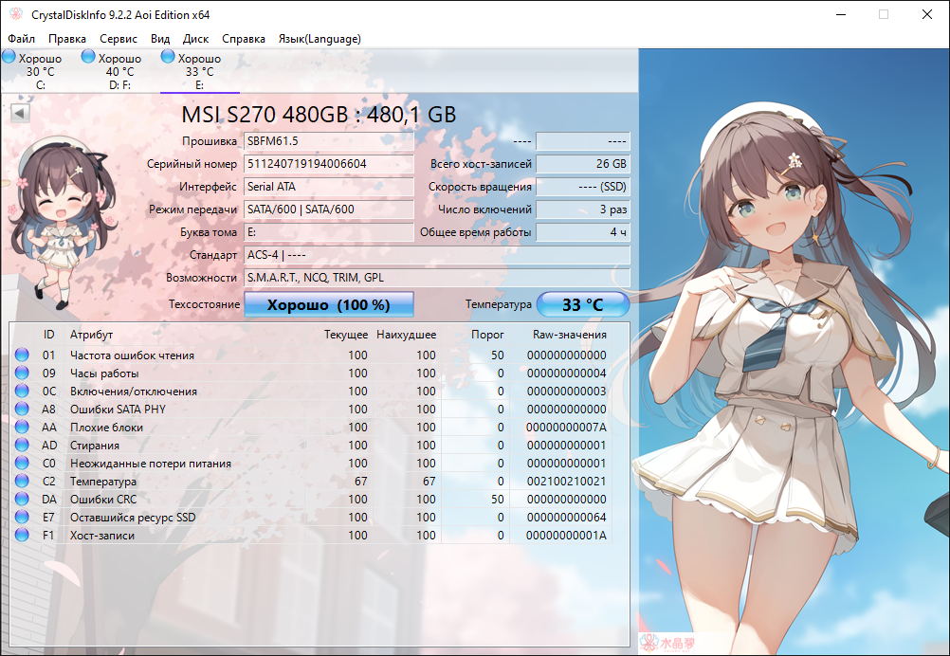Click the blue orb beside attribute 09
Screen dimensions: 950x656
23,374
